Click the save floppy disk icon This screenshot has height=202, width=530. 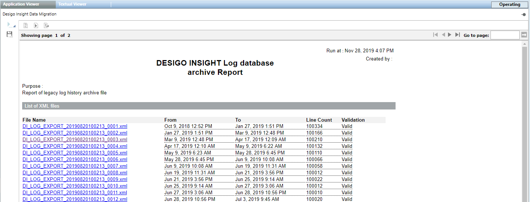coord(10,34)
